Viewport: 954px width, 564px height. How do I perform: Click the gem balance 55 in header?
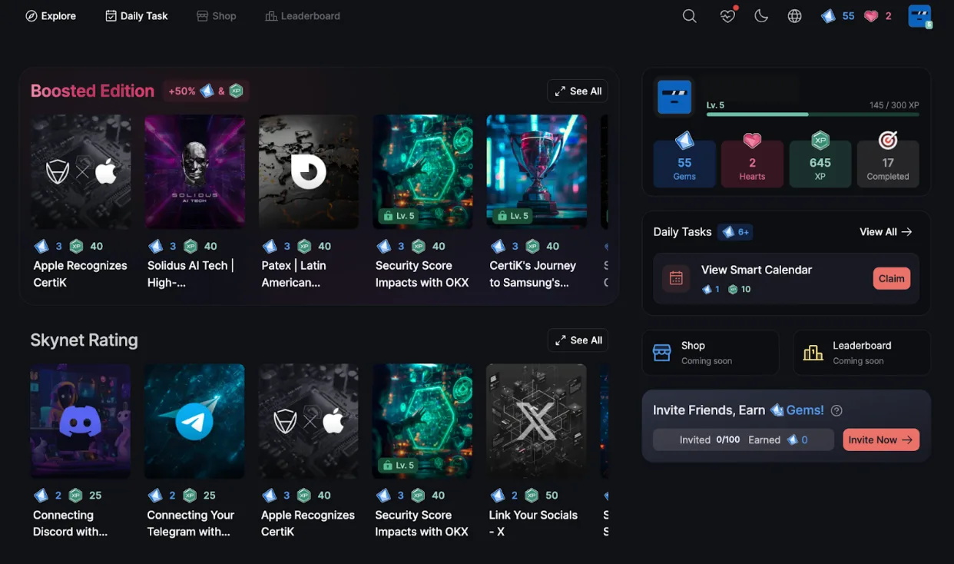(x=838, y=16)
